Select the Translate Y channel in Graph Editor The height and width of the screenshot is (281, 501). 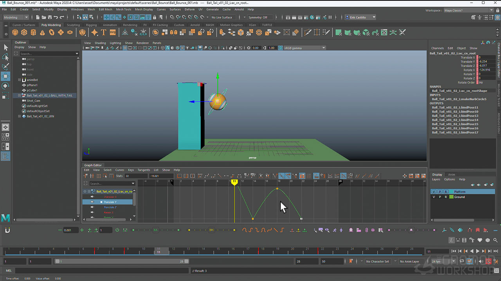(110, 202)
